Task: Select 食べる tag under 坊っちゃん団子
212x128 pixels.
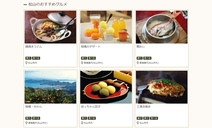Action: pos(92,118)
